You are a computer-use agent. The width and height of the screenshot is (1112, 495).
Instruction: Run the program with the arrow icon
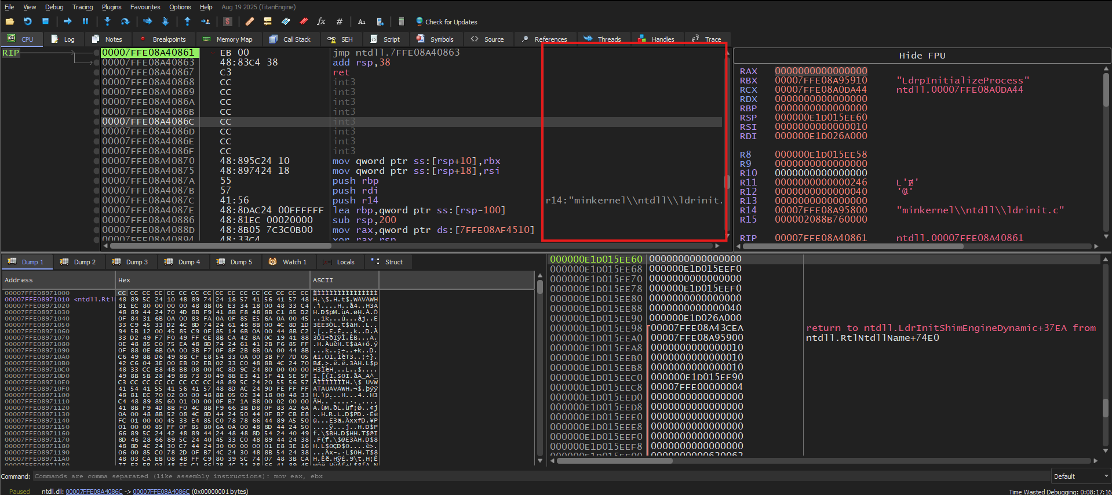(68, 21)
